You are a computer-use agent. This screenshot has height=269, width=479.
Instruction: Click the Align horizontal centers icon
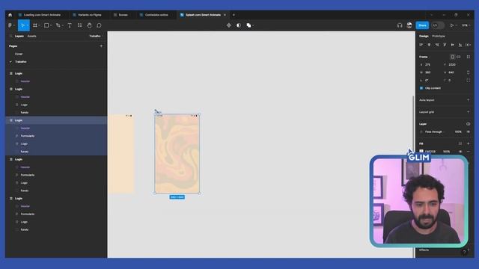click(429, 45)
